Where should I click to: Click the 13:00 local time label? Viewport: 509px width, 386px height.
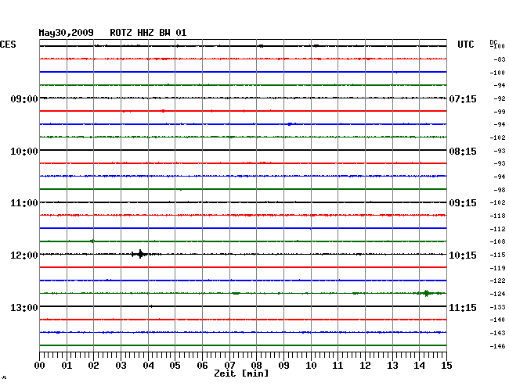coord(24,307)
